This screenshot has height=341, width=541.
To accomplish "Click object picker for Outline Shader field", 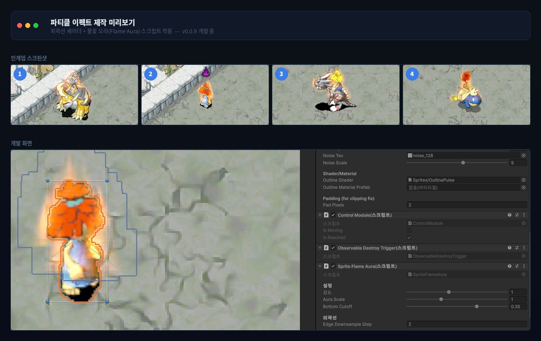I will [523, 180].
